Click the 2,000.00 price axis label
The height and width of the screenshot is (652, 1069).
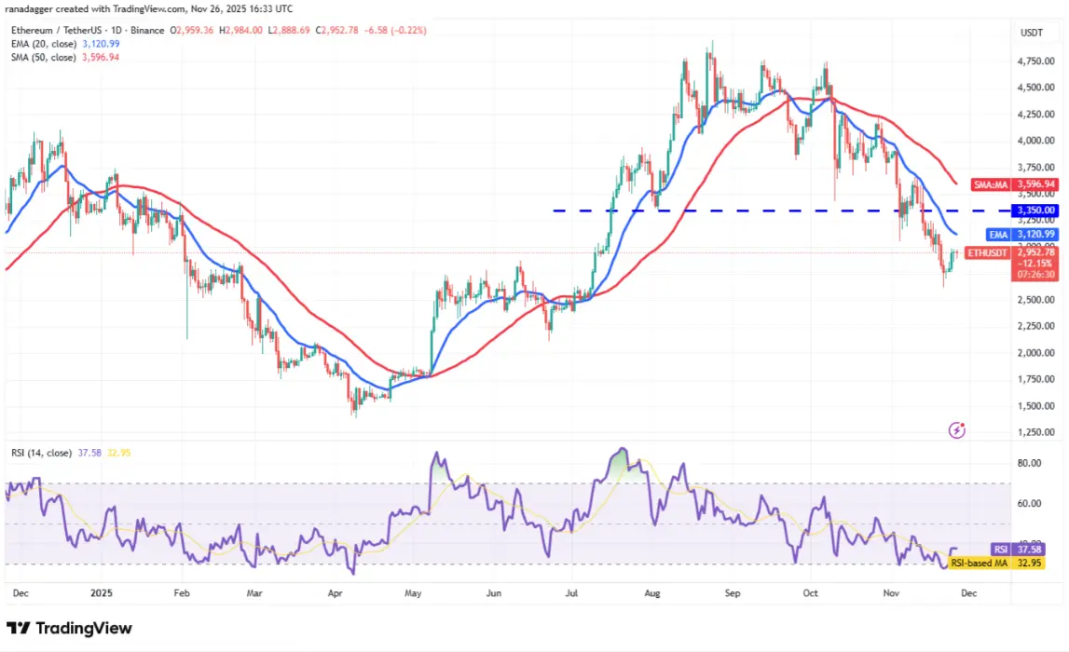(x=1035, y=353)
